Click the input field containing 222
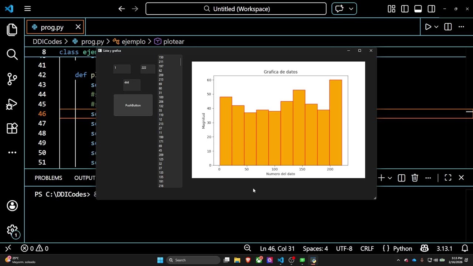 click(148, 68)
